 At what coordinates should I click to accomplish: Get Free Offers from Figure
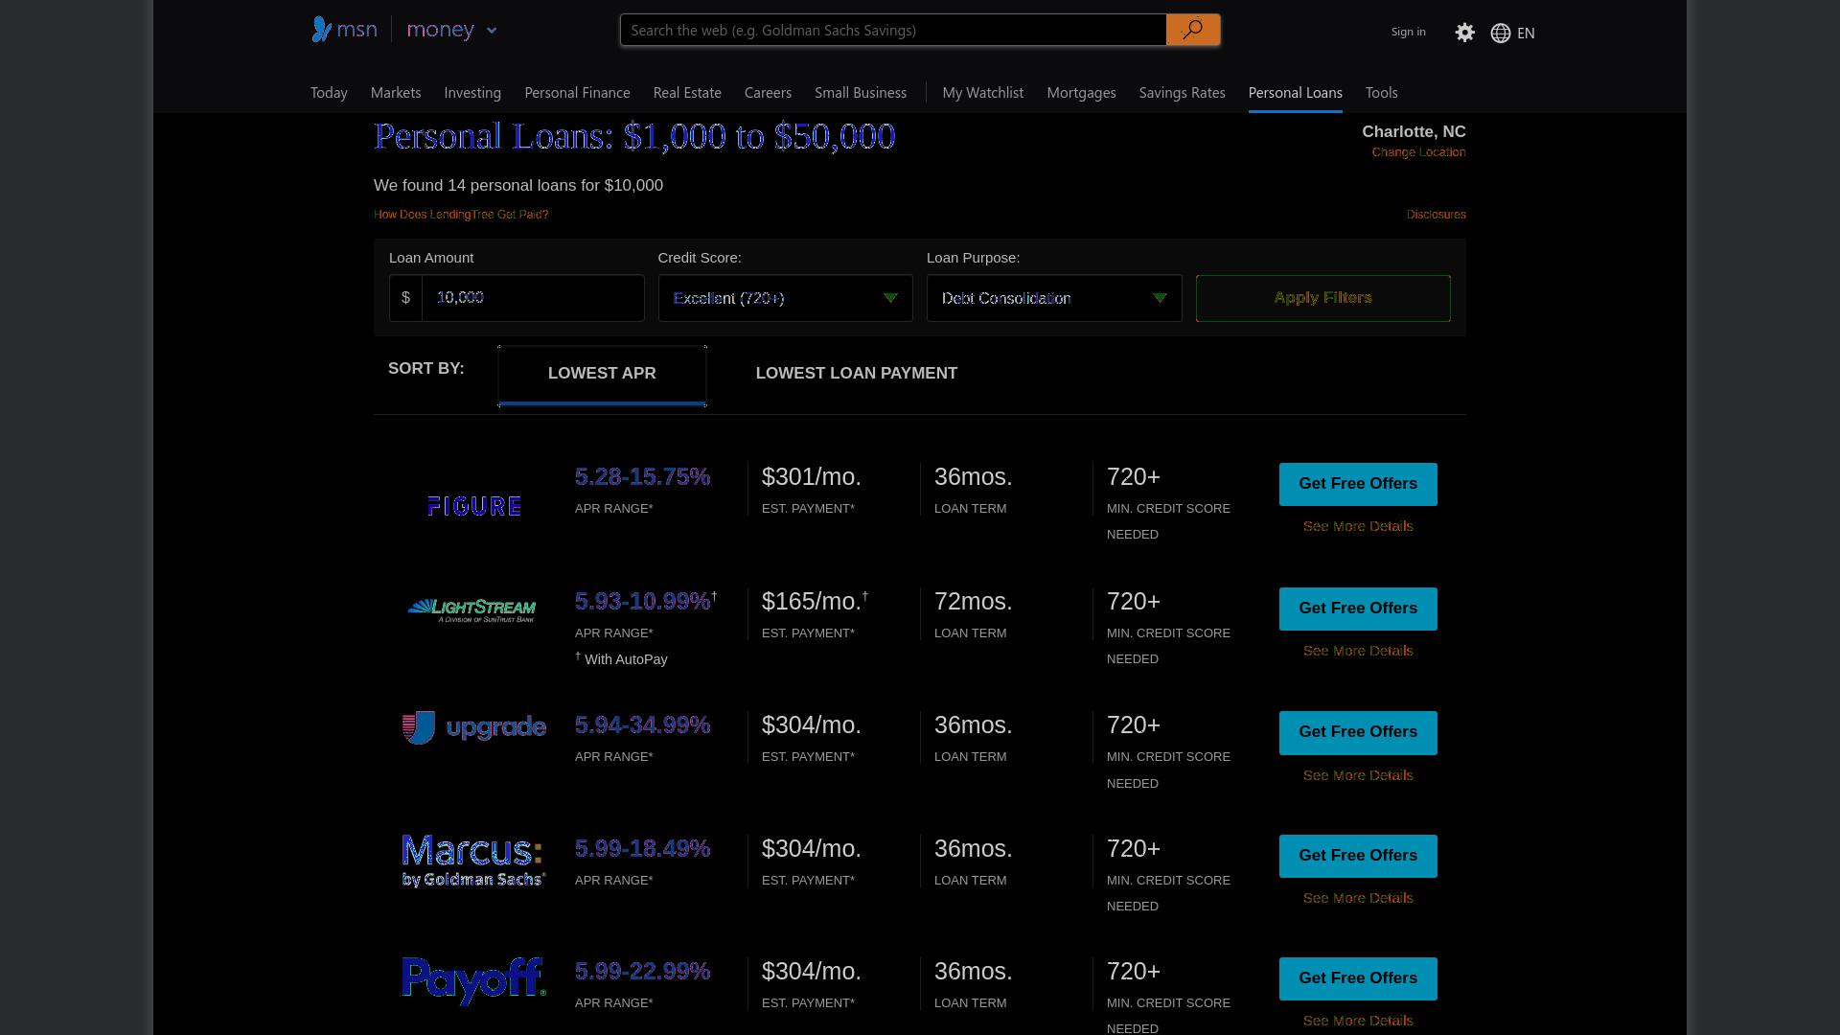1358,484
